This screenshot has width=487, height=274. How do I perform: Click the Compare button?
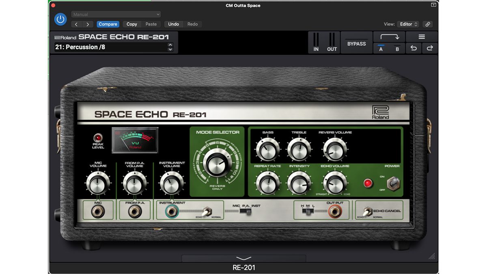(108, 24)
